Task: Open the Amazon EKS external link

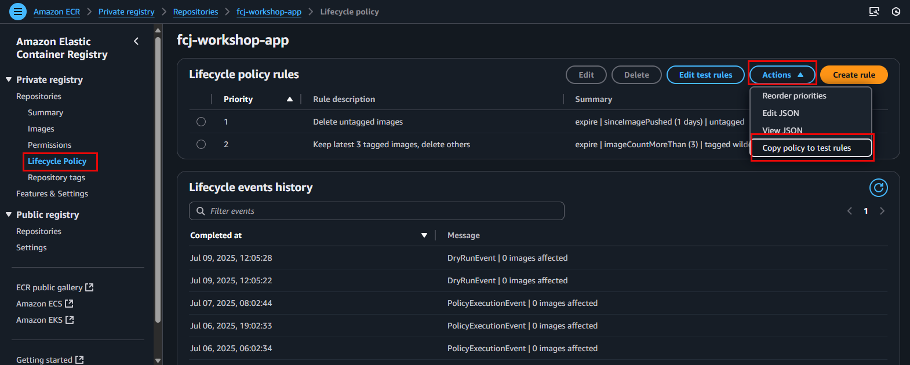Action: (45, 320)
